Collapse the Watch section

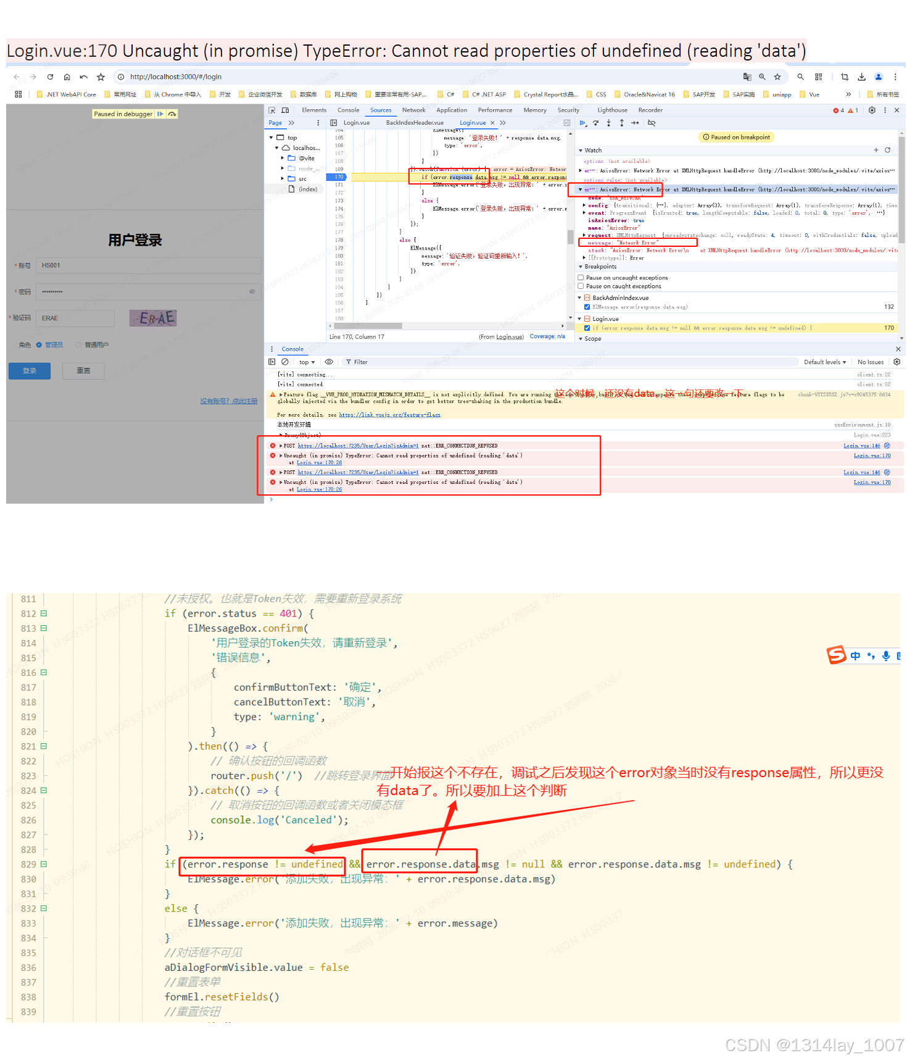pyautogui.click(x=581, y=150)
